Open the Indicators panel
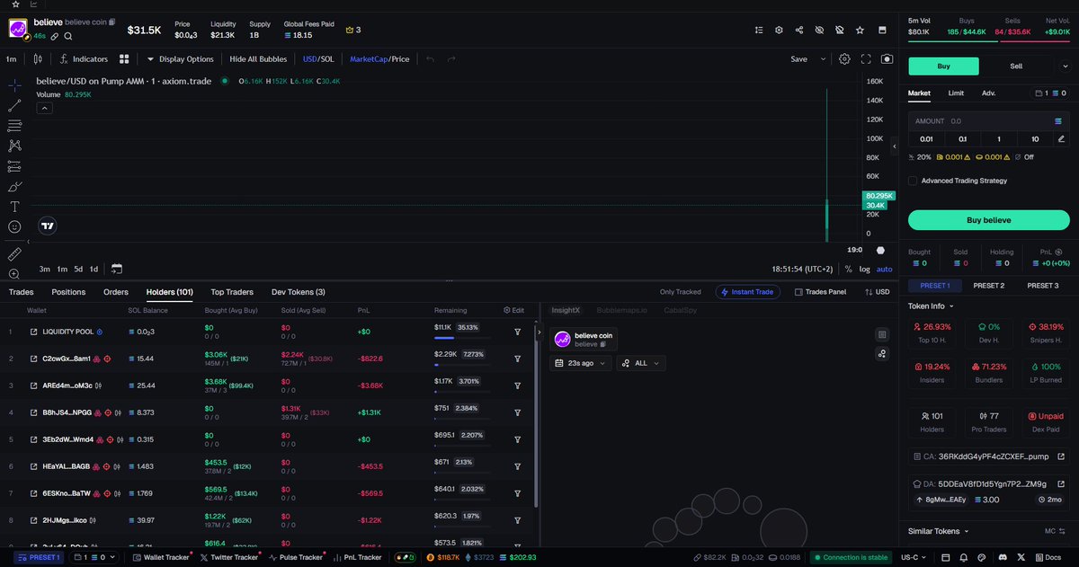Screen dimensions: 1079x567 [x=84, y=59]
